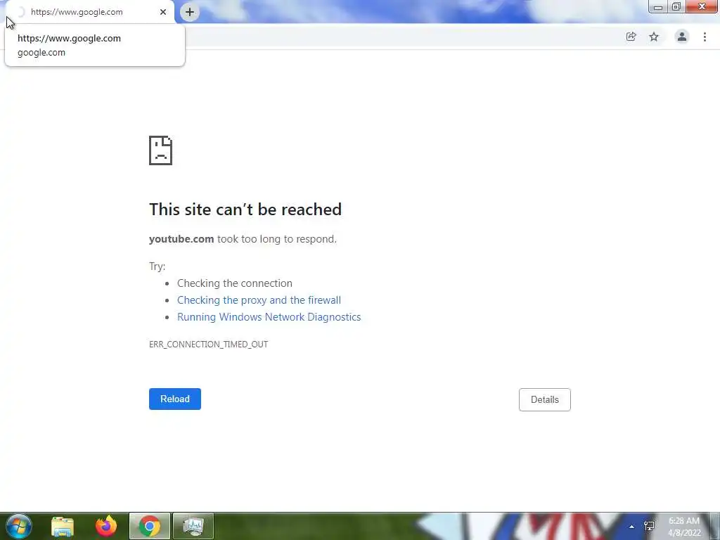Click 'youtube.com took too long to respond' text

243,239
